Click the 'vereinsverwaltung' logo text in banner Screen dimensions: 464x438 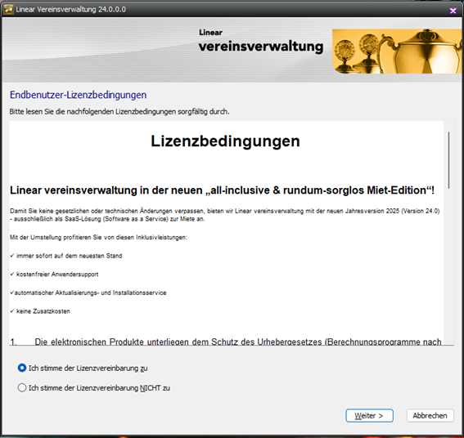point(261,47)
